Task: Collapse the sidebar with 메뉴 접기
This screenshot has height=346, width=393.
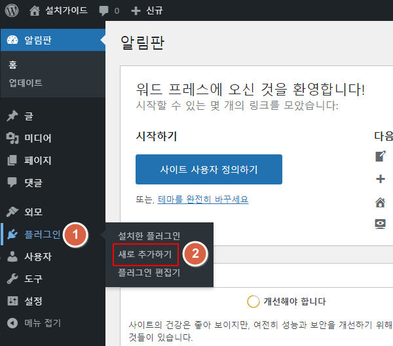Action: pos(43,323)
